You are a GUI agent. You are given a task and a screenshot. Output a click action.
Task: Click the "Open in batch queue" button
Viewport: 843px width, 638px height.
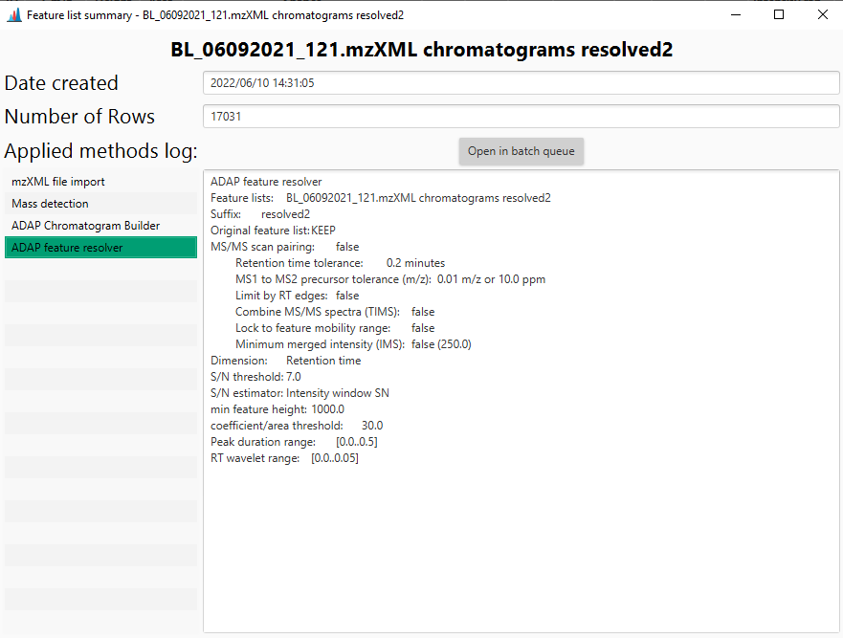(x=521, y=151)
